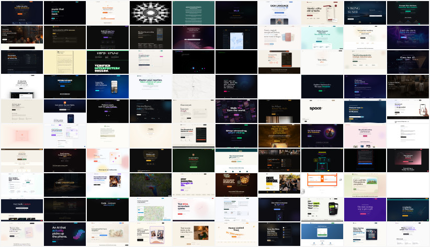Open 'An AI that actually picks up the phone'
Image resolution: width=430 pixels, height=247 pixels.
[x=65, y=234]
